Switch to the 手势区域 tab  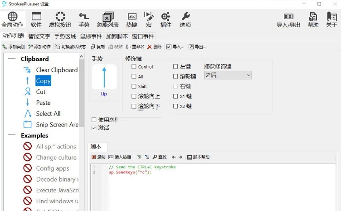click(65, 36)
